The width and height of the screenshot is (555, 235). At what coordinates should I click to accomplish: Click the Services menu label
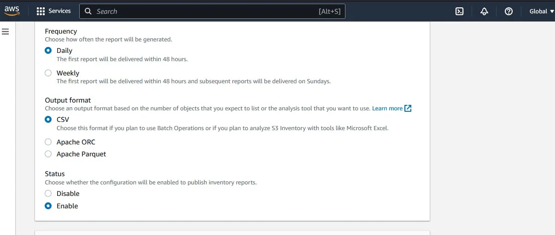pyautogui.click(x=60, y=11)
